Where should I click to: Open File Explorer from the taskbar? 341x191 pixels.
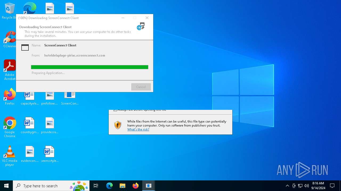[122, 186]
